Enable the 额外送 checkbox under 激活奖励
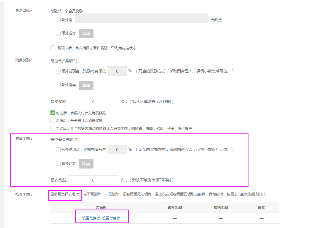 point(58,20)
